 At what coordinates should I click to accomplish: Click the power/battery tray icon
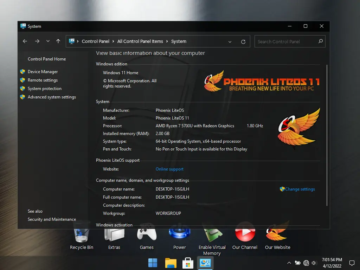pyautogui.click(x=297, y=263)
